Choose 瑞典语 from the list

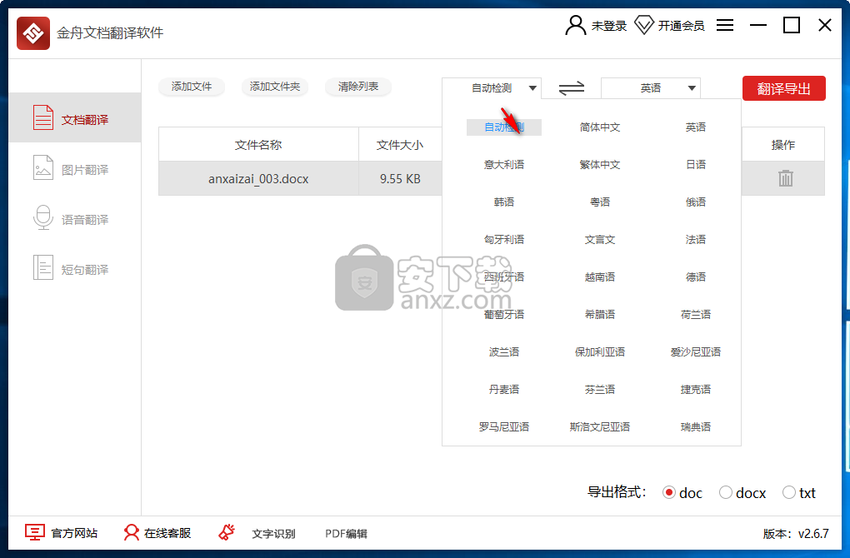(696, 427)
